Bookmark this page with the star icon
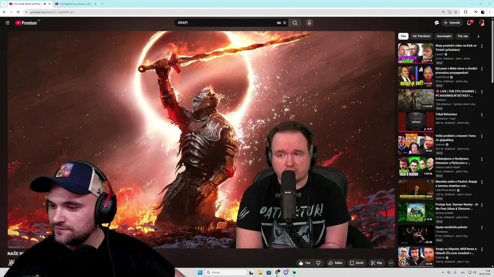This screenshot has width=494, height=277. (x=456, y=12)
